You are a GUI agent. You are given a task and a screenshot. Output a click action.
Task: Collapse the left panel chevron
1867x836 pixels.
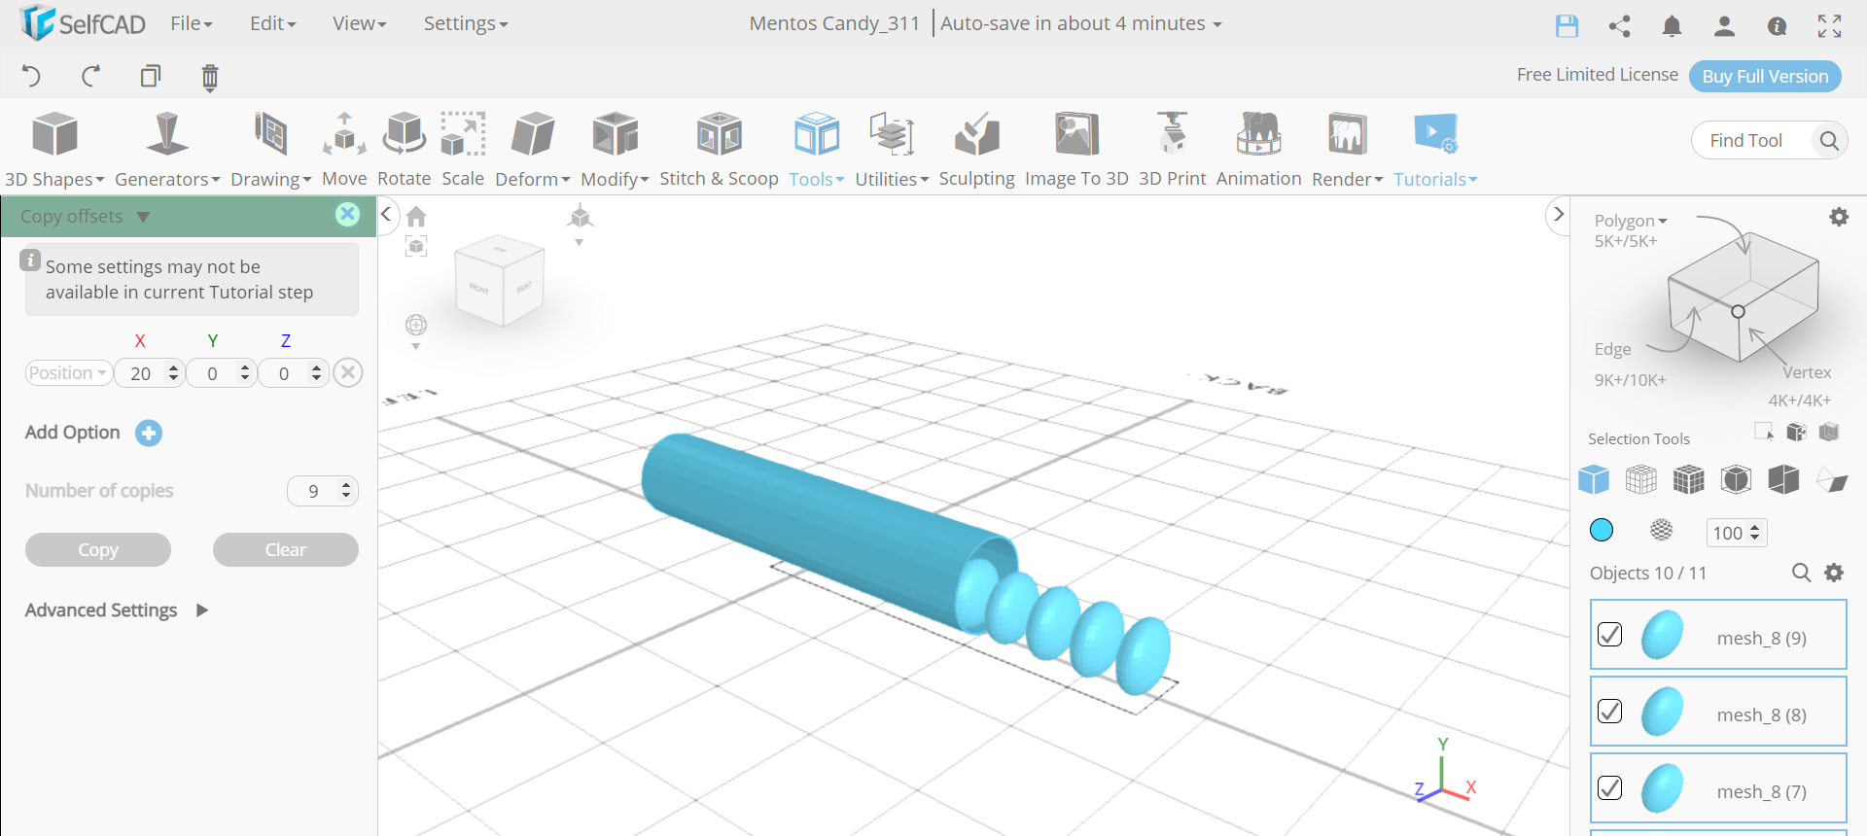click(386, 214)
